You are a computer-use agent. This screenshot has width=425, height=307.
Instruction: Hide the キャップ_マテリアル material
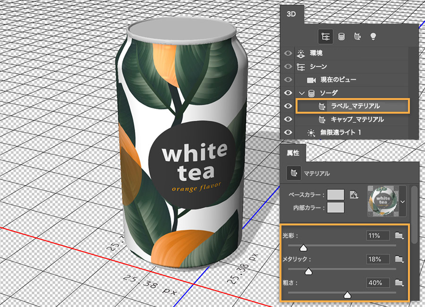[288, 119]
